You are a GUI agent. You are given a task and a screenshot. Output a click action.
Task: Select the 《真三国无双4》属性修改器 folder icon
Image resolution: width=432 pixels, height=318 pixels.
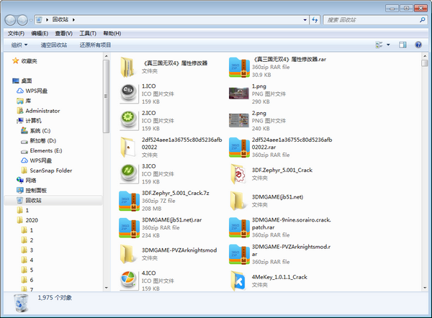tap(128, 67)
